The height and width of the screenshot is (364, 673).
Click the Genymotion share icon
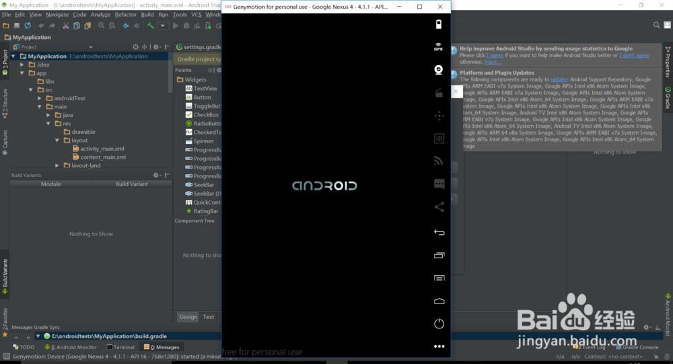coord(439,207)
